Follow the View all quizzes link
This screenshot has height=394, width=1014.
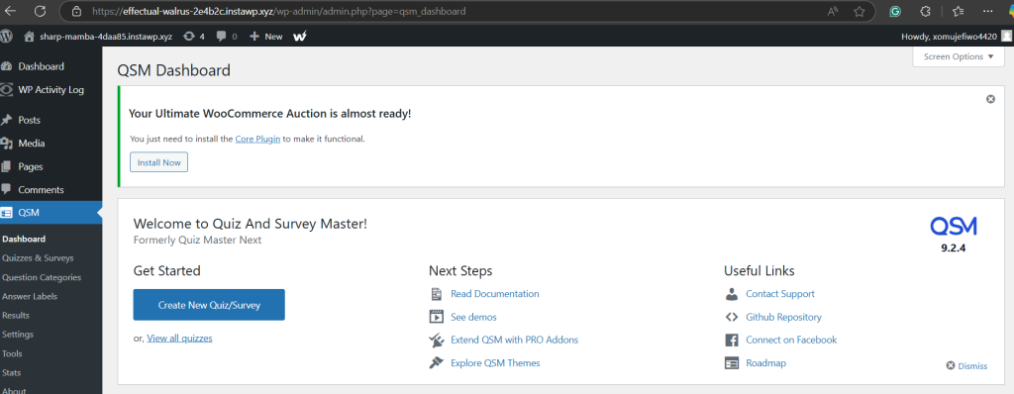click(179, 338)
